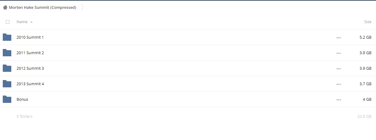Toggle sort direction arrow beside Name

(31, 22)
